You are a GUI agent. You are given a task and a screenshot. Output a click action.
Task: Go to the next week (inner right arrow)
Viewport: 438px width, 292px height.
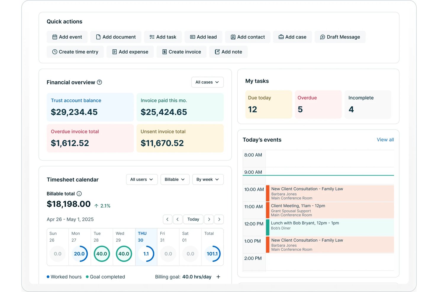[x=209, y=219]
